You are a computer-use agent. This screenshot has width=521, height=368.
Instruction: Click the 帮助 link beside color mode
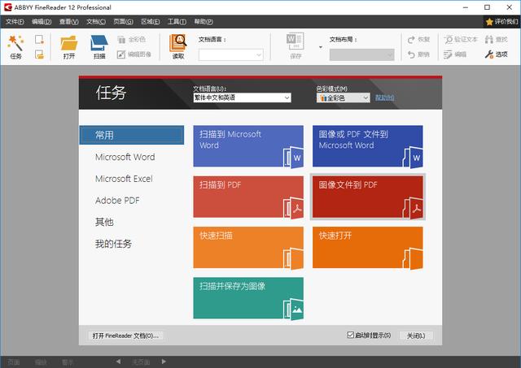click(x=383, y=97)
